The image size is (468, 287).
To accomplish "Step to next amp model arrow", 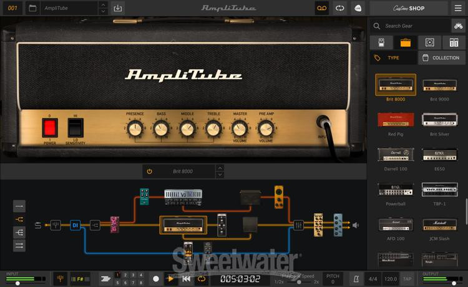I will click(220, 175).
